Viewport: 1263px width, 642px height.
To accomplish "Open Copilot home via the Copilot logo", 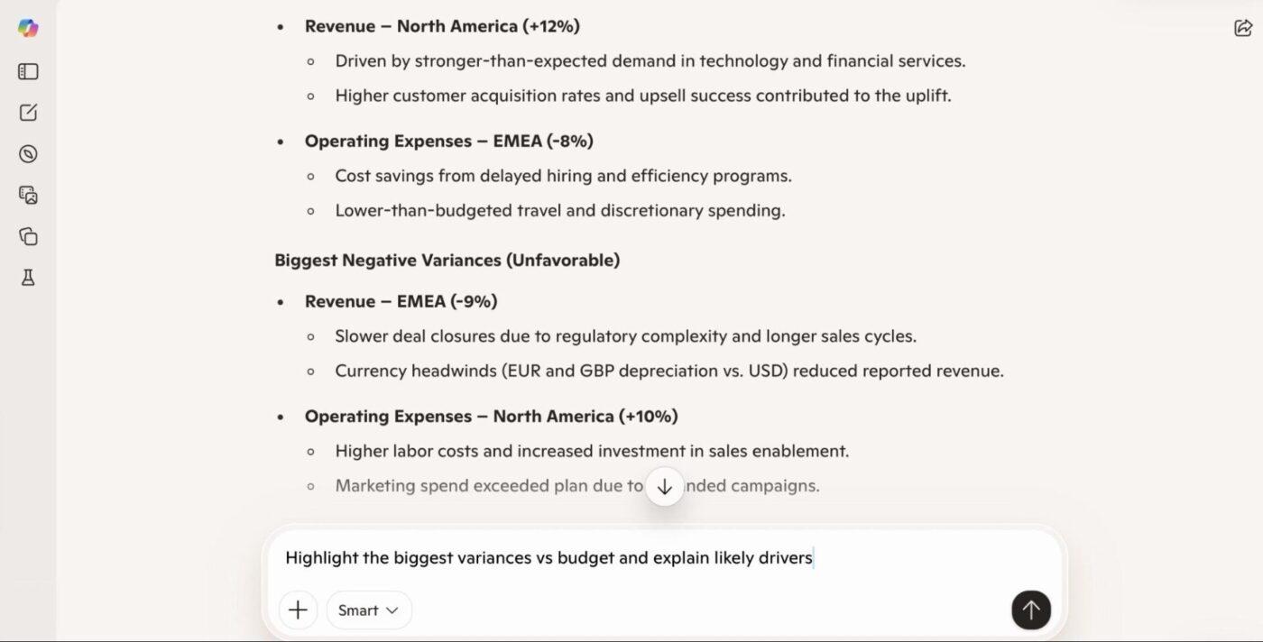I will [28, 28].
